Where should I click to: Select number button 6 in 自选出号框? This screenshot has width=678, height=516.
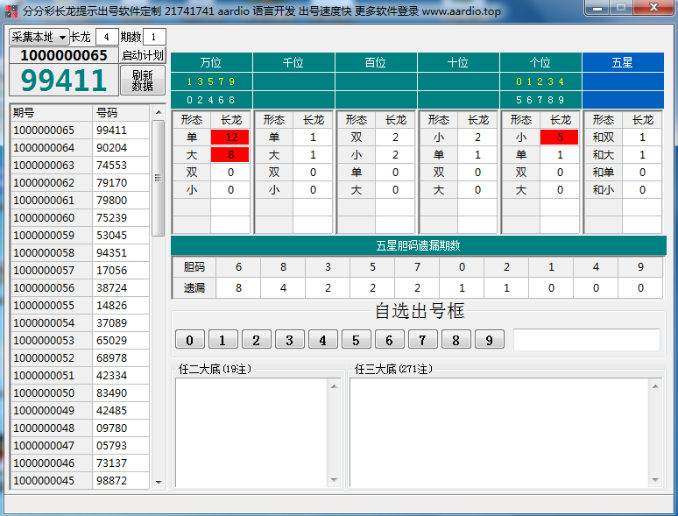point(390,340)
